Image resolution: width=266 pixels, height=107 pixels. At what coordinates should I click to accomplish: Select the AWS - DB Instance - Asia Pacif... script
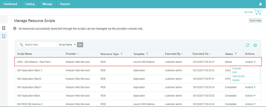click(35, 62)
